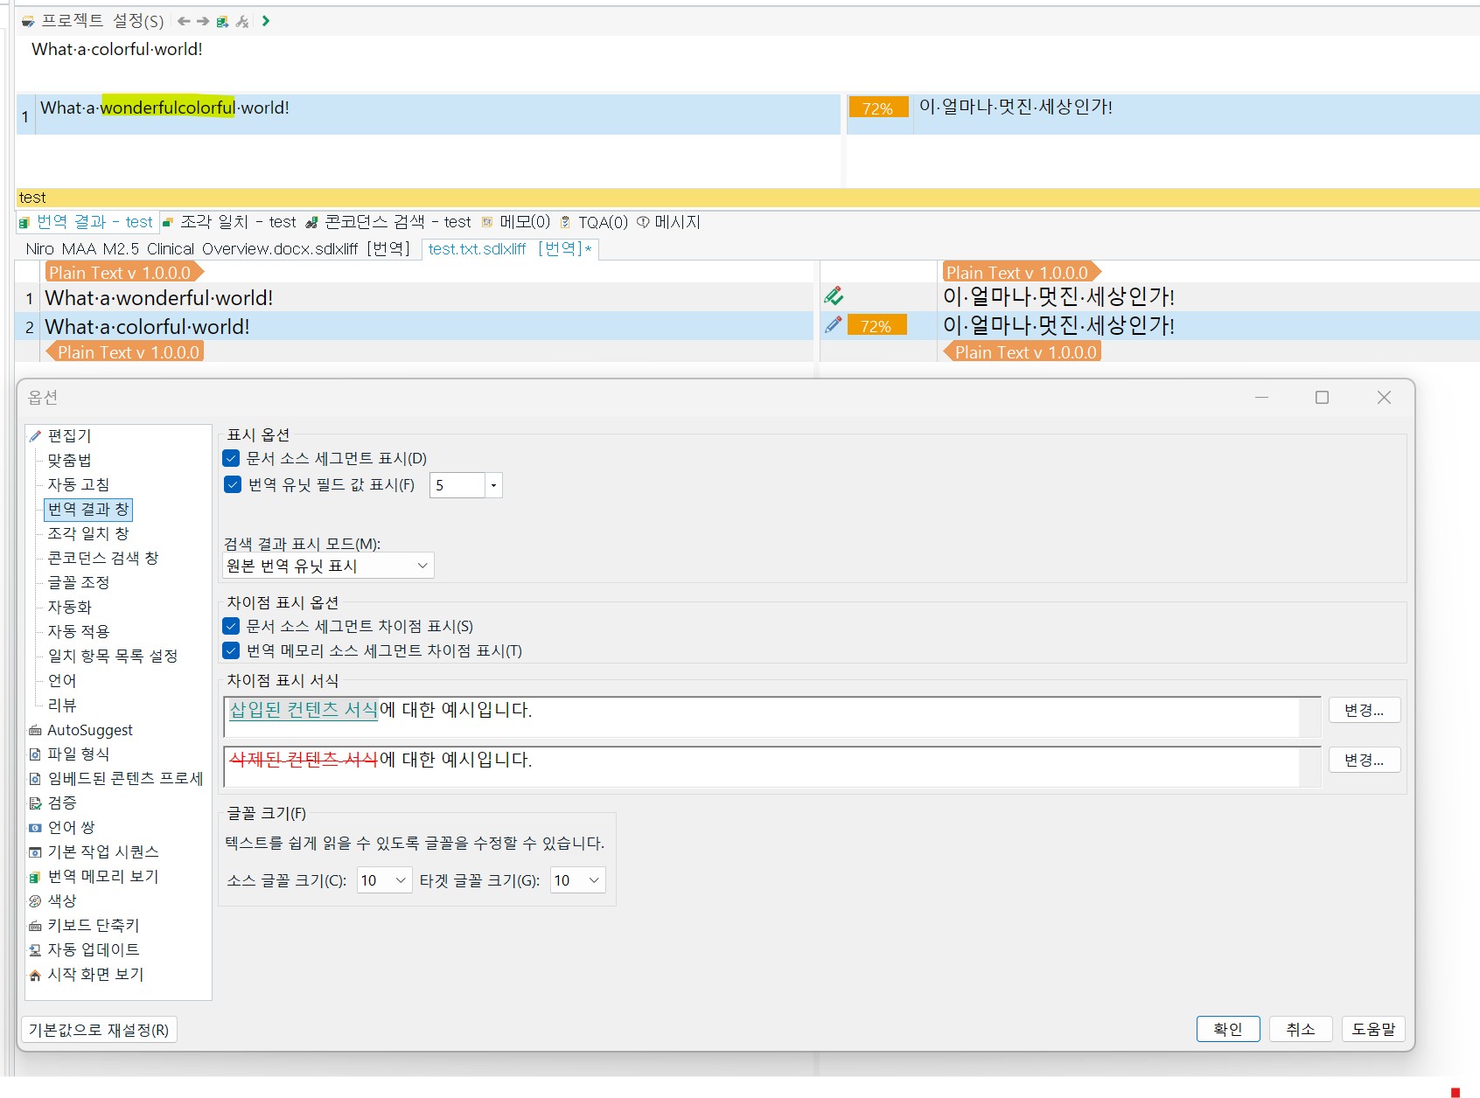Click the wrench settings icon in toolbar
The image size is (1480, 1098).
click(242, 21)
